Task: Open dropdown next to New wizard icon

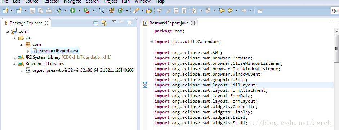Action: pos(12,10)
